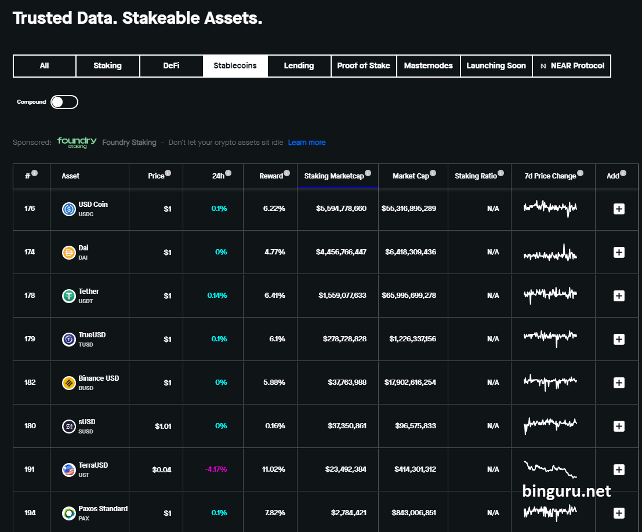Click the USD Coin asset logo
This screenshot has width=642, height=532.
pyautogui.click(x=69, y=209)
